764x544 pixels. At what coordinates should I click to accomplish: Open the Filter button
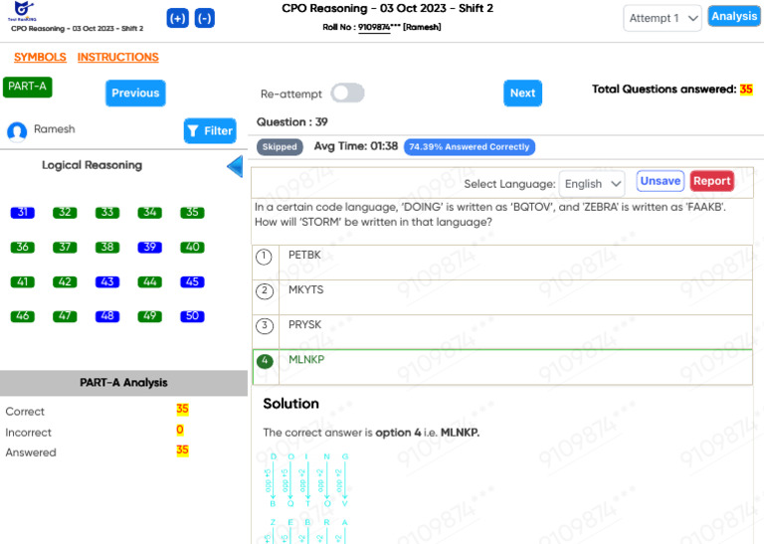coord(210,130)
